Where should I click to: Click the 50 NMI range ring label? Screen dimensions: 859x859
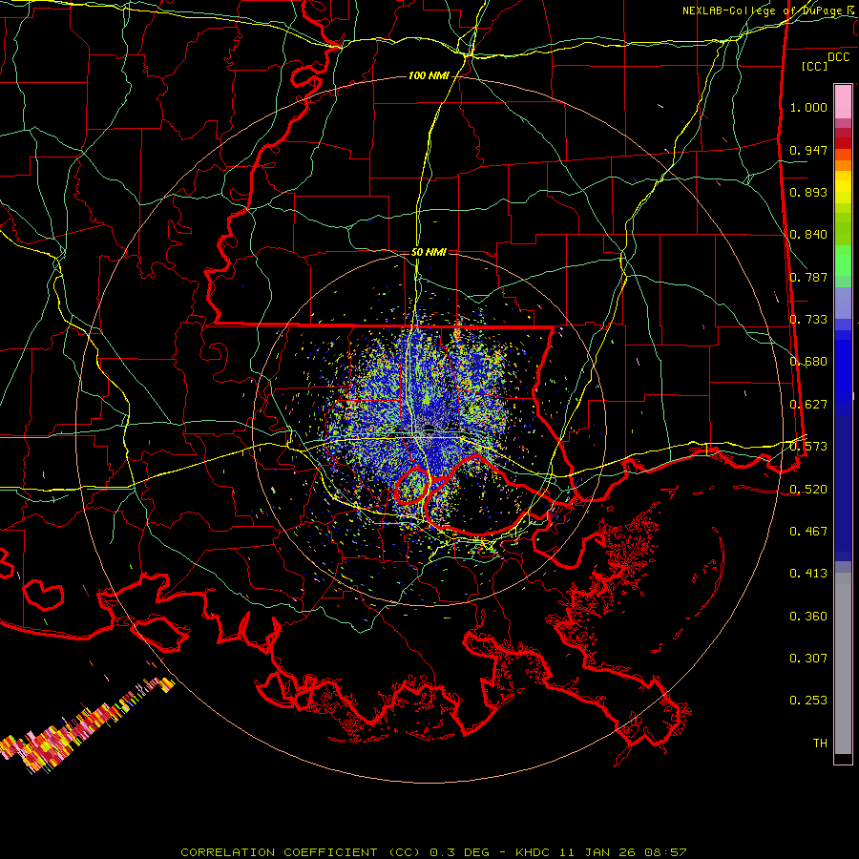(x=429, y=252)
